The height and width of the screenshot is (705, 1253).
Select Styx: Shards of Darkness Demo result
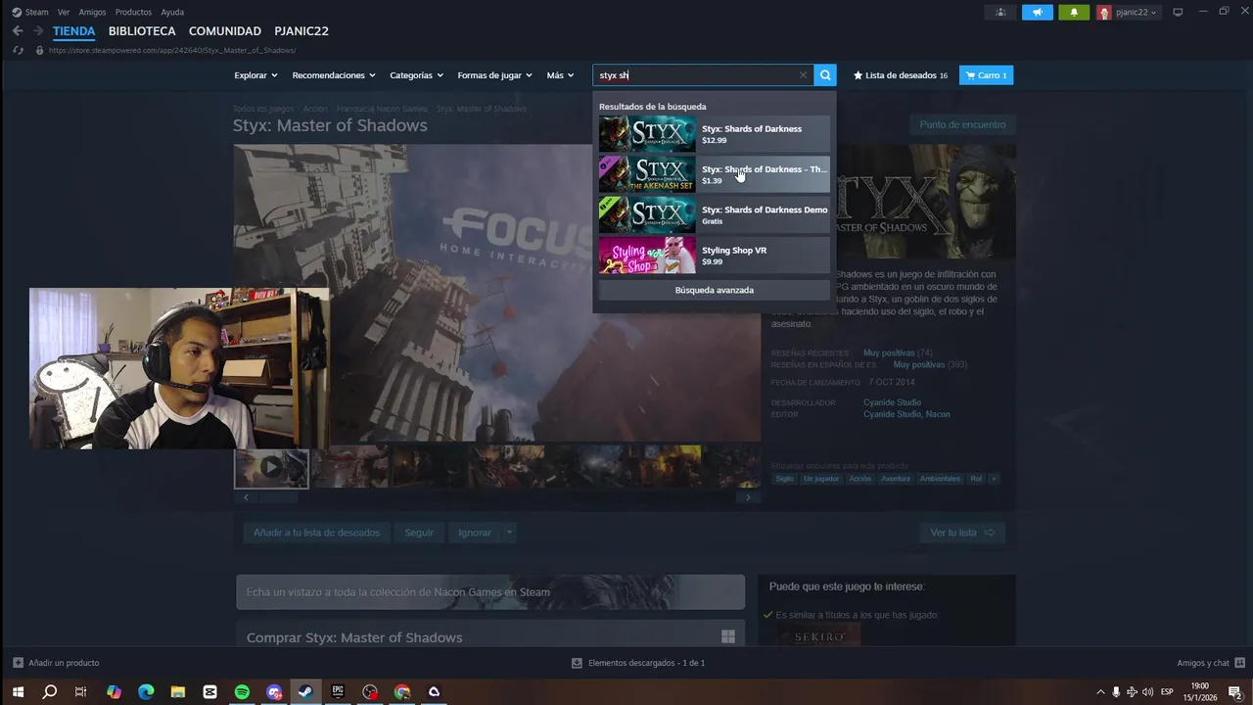714,215
